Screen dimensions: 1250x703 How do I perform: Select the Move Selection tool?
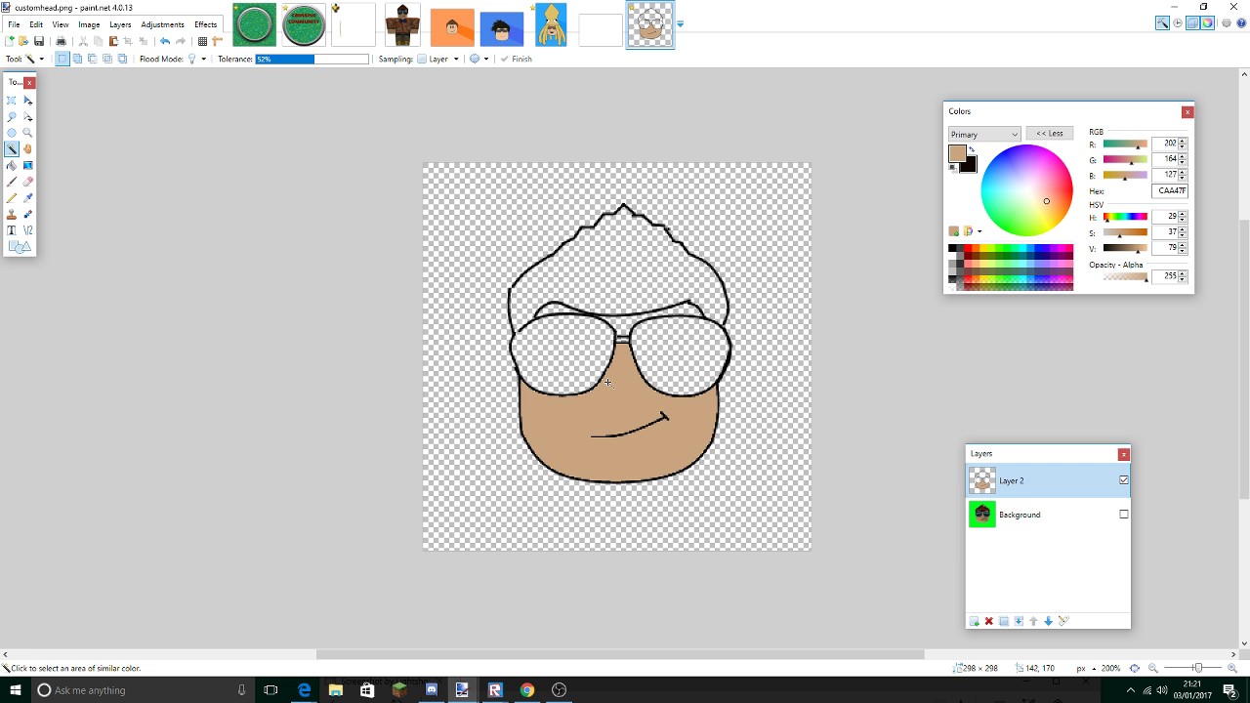(27, 117)
